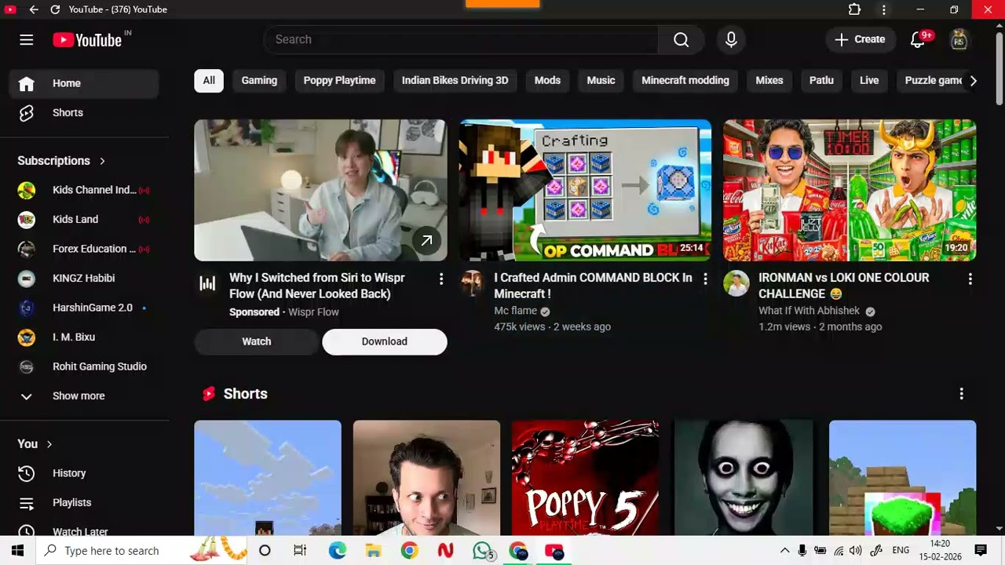Start voice search with the microphone

point(731,39)
